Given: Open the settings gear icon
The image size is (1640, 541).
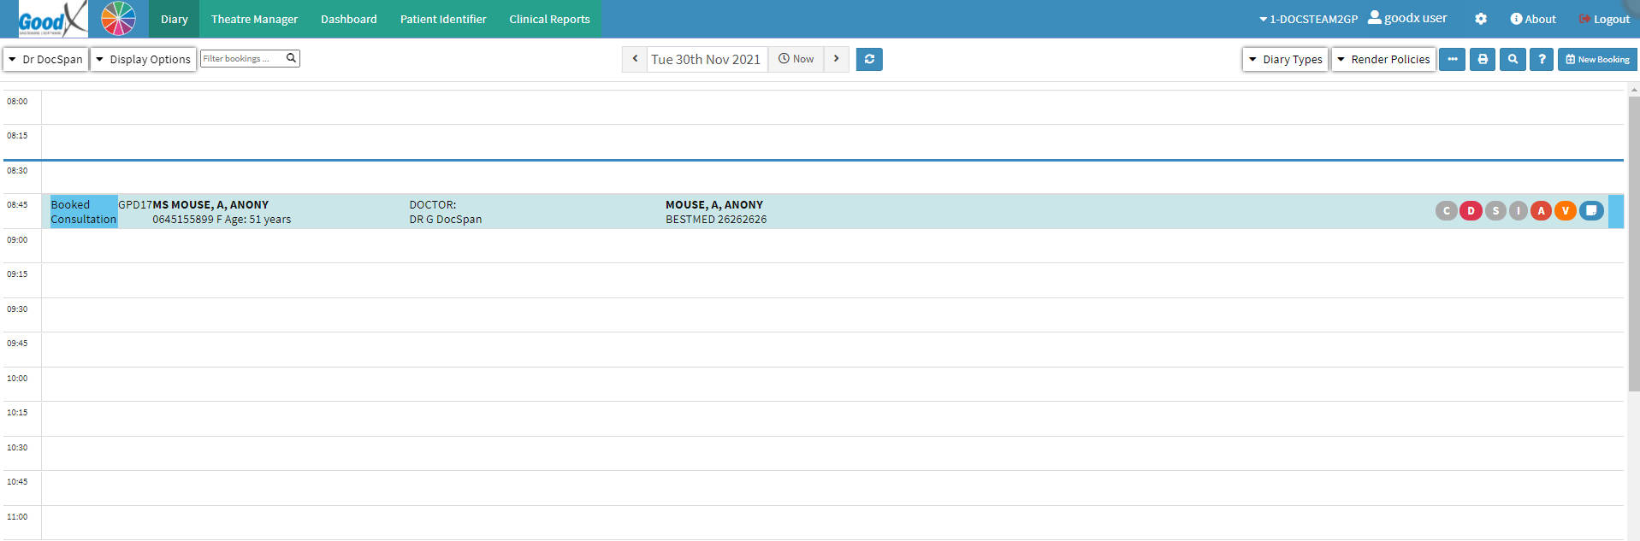Looking at the screenshot, I should [x=1481, y=19].
